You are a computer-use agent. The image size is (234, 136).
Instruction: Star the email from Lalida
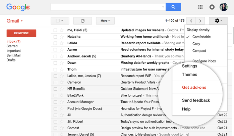point(62,43)
